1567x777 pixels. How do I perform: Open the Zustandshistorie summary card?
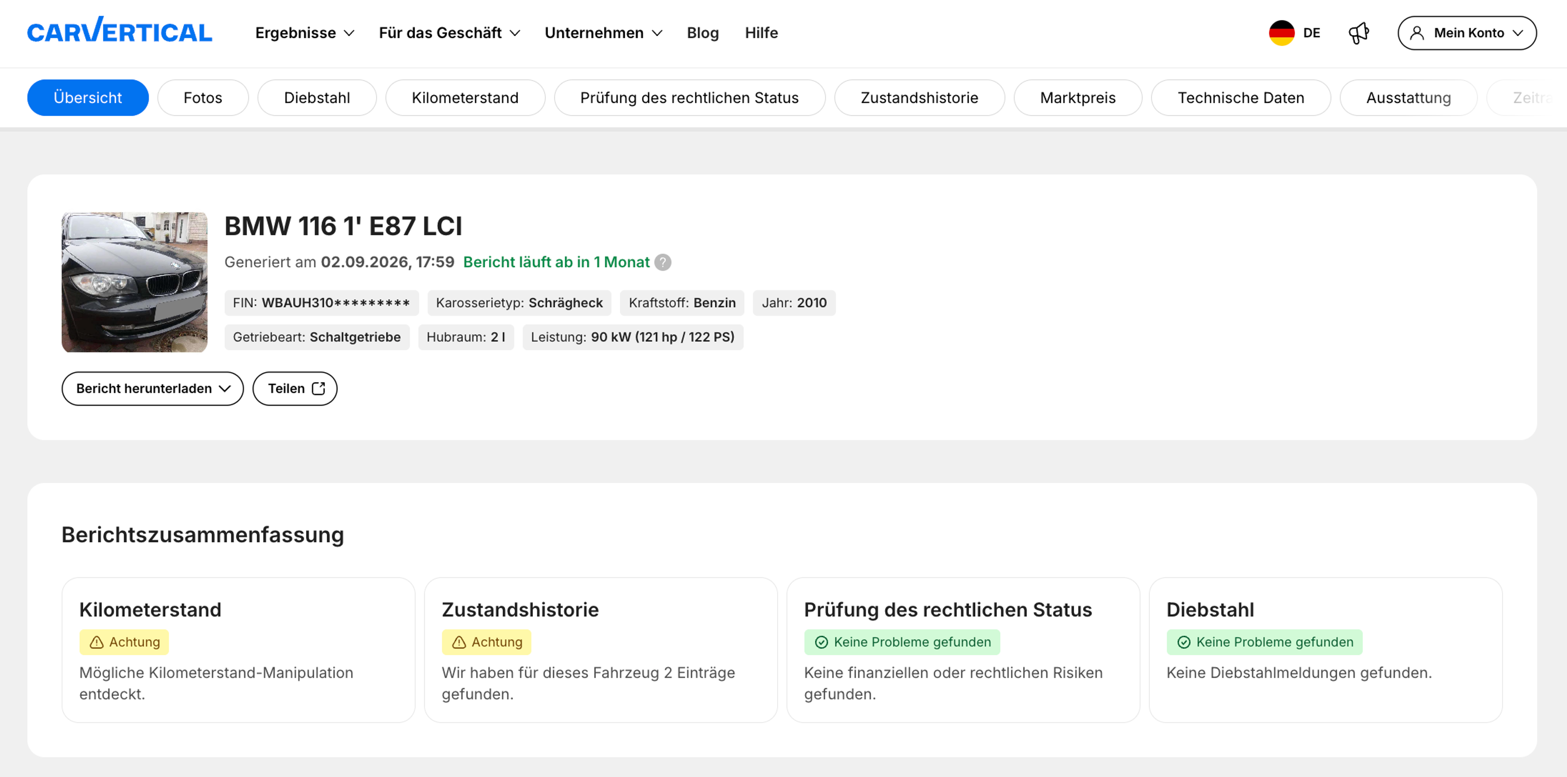tap(601, 649)
